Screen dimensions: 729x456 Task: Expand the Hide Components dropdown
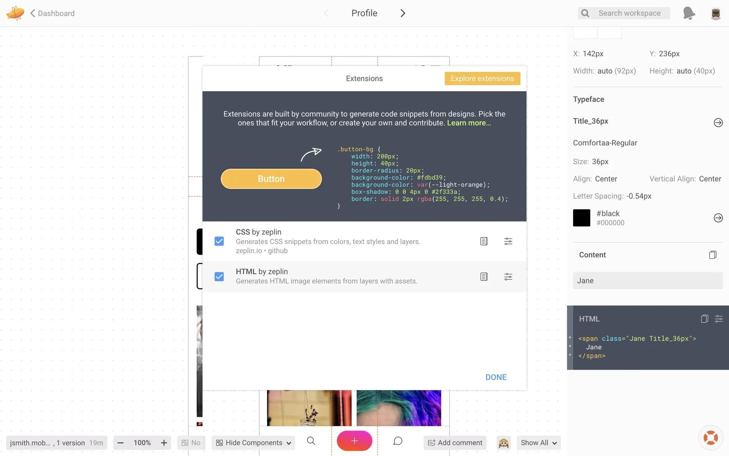click(x=253, y=443)
